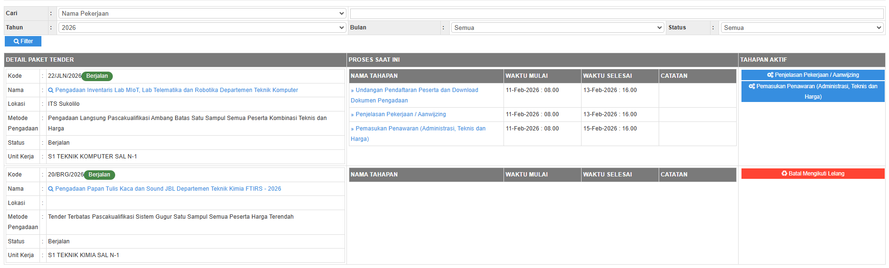Image resolution: width=889 pixels, height=268 pixels.
Task: Click Berjalan badge on tender 22/JLN/2026
Action: click(x=97, y=76)
